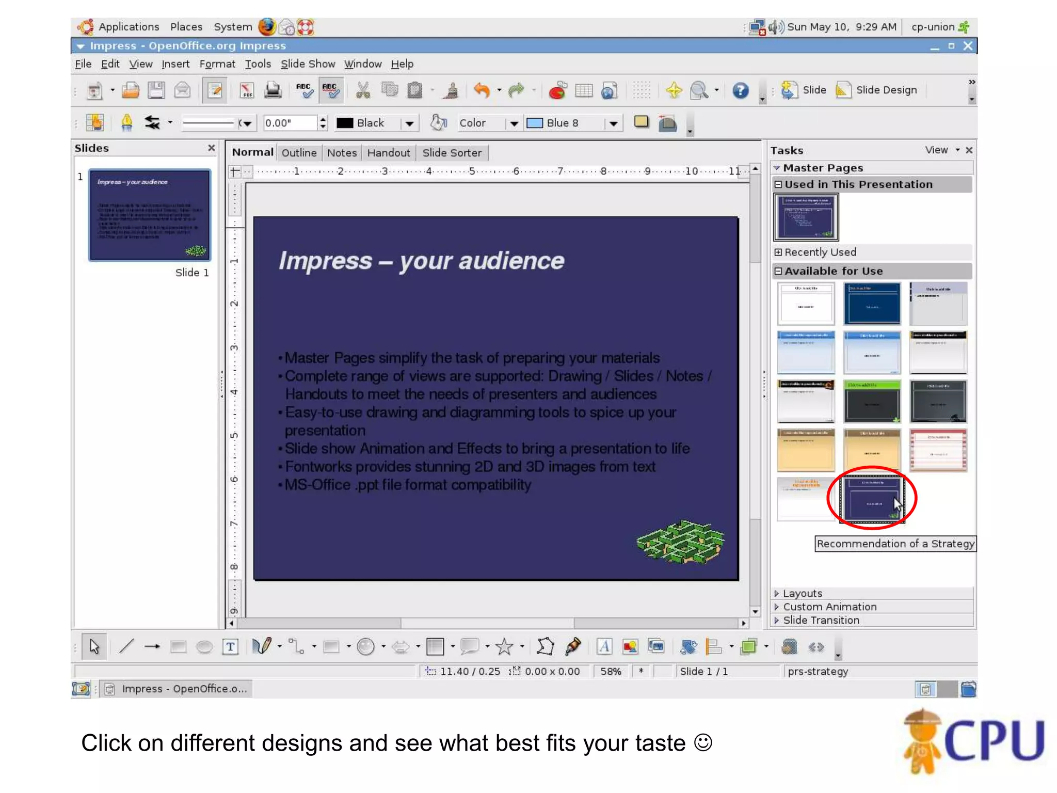Image resolution: width=1057 pixels, height=793 pixels.
Task: Insert a table from toolbar
Action: (x=584, y=90)
